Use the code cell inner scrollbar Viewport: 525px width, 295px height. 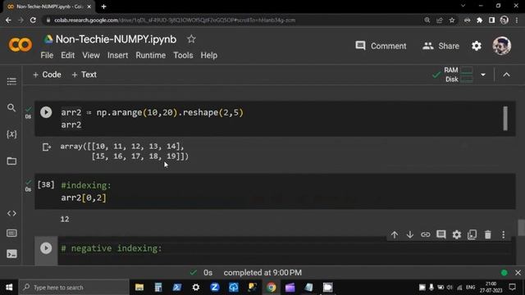pos(505,118)
